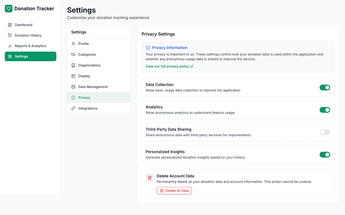Click the red trash icon beside Delete Account Data
345x215 pixels.
[x=150, y=178]
